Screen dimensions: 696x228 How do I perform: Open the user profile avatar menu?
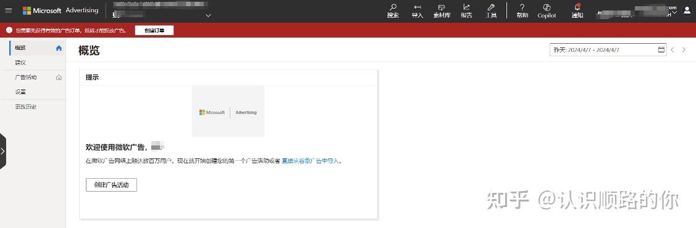tap(687, 10)
